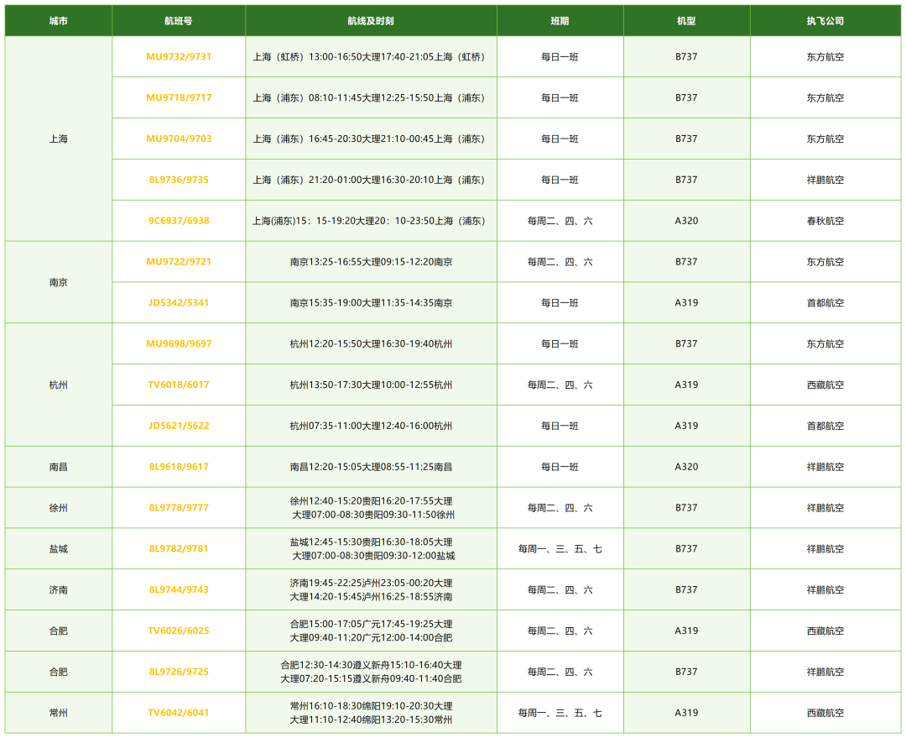Click flight number 8L9744/9743
Image resolution: width=906 pixels, height=738 pixels.
[x=179, y=590]
